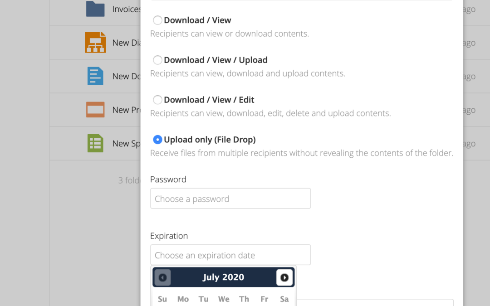Click the Choose a password field
Image resolution: width=490 pixels, height=306 pixels.
tap(230, 198)
